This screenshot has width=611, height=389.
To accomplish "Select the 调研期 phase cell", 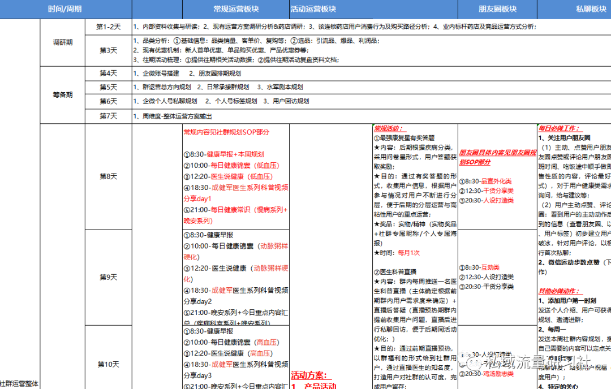I will 63,42.
